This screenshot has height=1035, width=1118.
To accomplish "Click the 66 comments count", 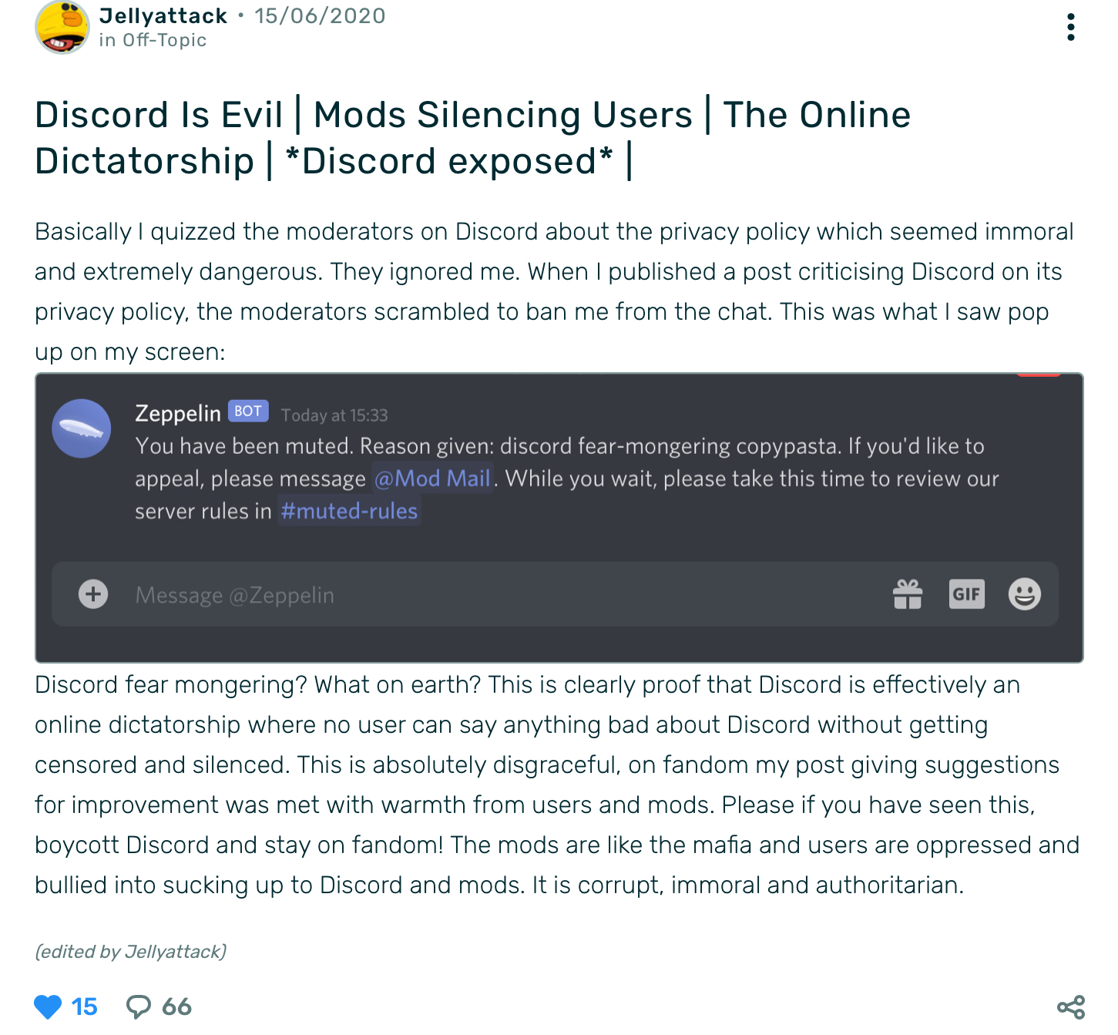I will point(176,1006).
